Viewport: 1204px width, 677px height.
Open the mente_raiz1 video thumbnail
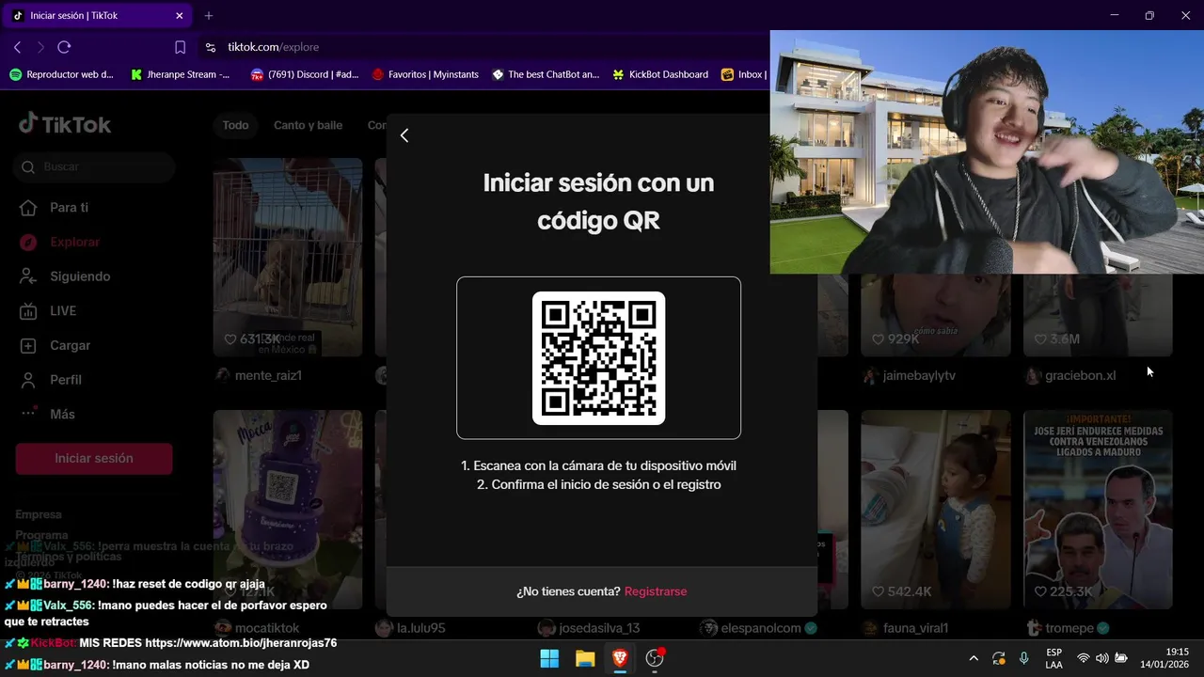tap(287, 258)
